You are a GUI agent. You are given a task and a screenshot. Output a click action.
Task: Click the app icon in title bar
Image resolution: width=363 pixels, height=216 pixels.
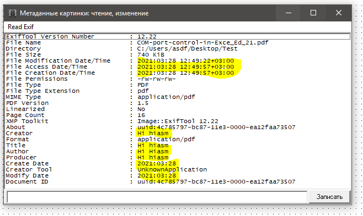13,13
